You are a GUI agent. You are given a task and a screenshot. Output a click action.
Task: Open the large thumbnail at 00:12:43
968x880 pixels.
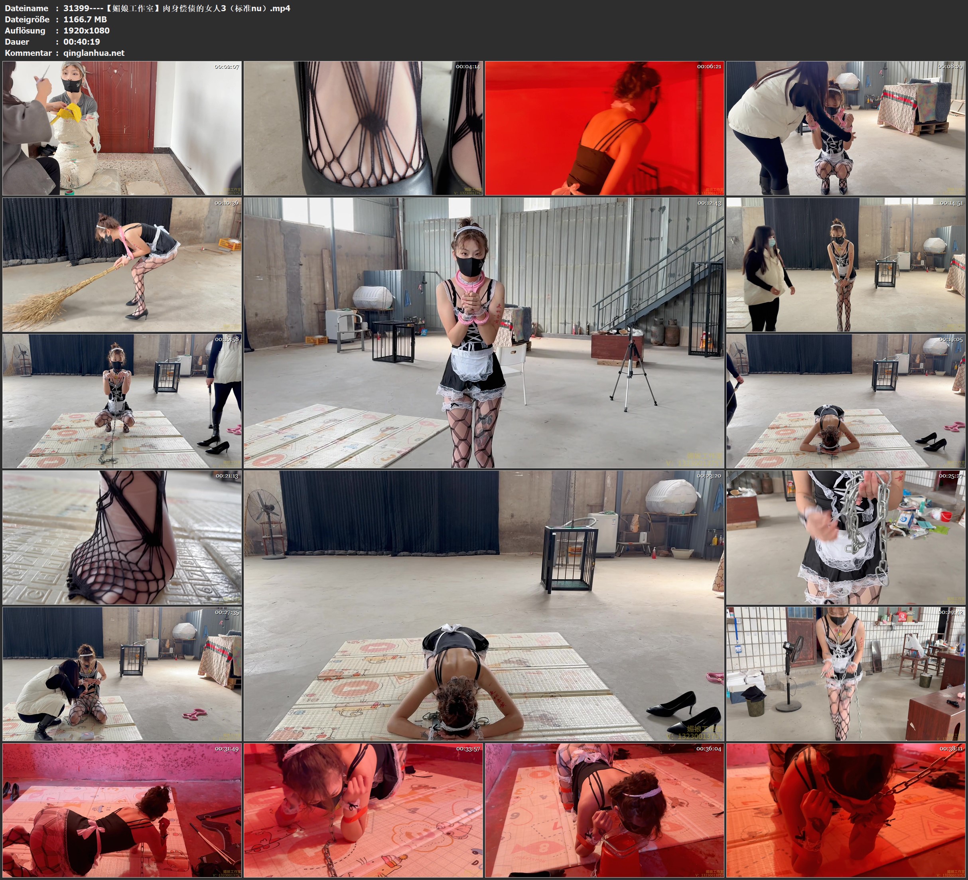(484, 332)
